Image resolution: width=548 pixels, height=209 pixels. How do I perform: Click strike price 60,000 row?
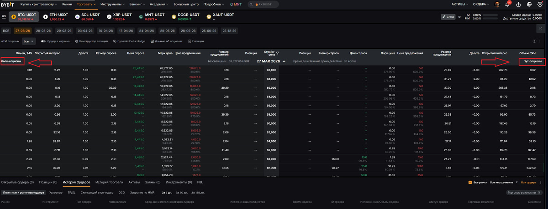[272, 123]
